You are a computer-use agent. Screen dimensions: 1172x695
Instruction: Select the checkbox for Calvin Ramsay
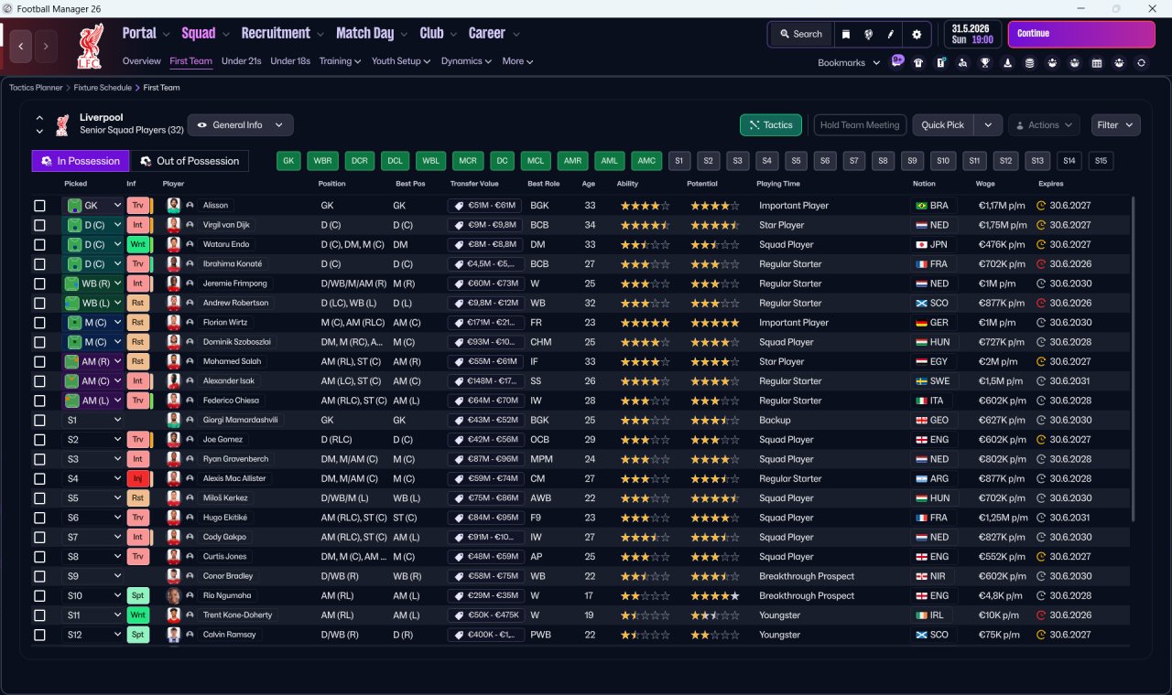39,635
